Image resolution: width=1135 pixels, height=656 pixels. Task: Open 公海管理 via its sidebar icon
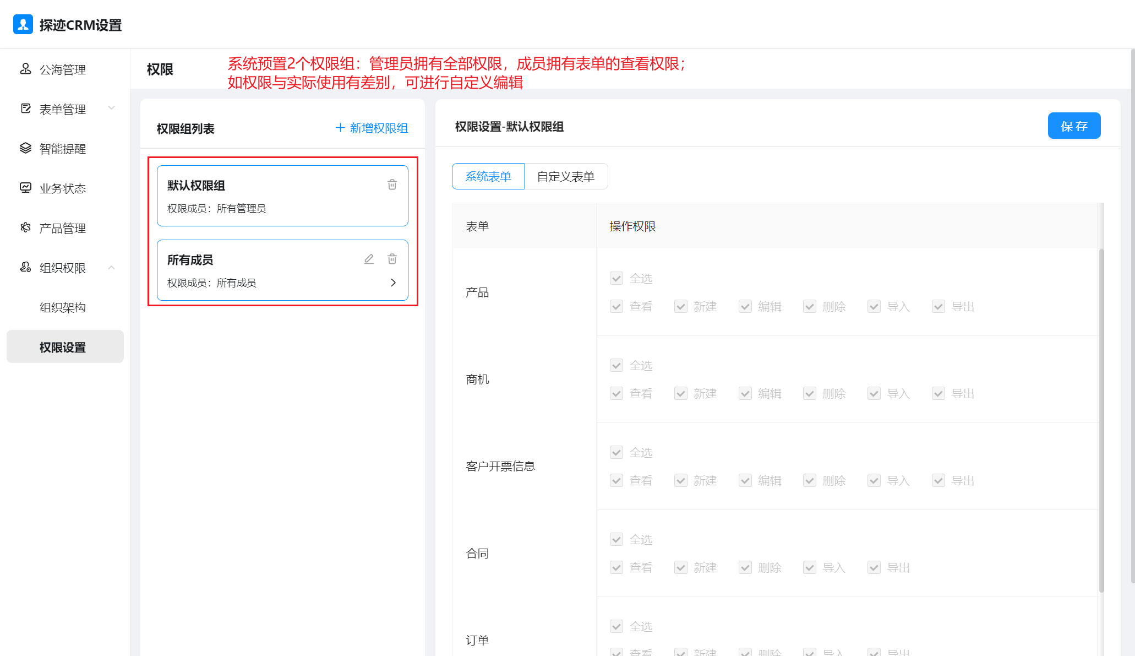[x=25, y=69]
